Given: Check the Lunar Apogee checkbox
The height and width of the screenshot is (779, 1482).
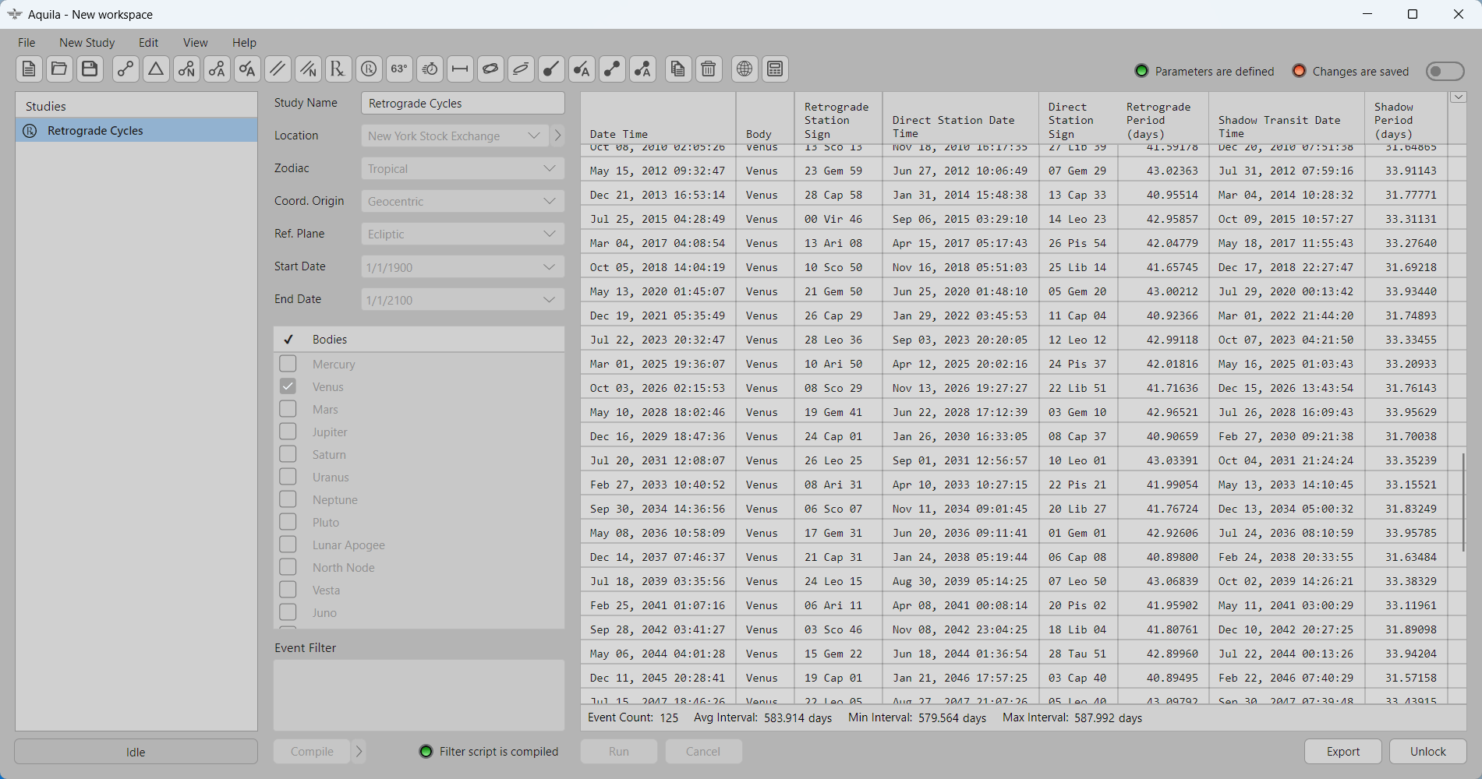Looking at the screenshot, I should pyautogui.click(x=288, y=545).
